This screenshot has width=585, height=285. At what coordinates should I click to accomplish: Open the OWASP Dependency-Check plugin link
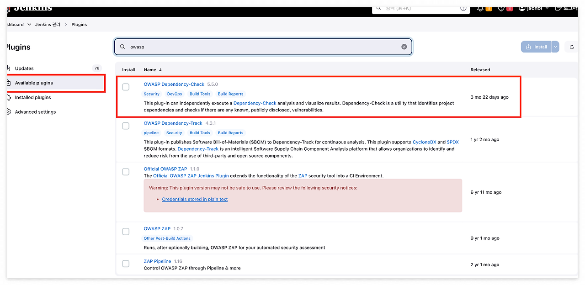[x=174, y=84]
